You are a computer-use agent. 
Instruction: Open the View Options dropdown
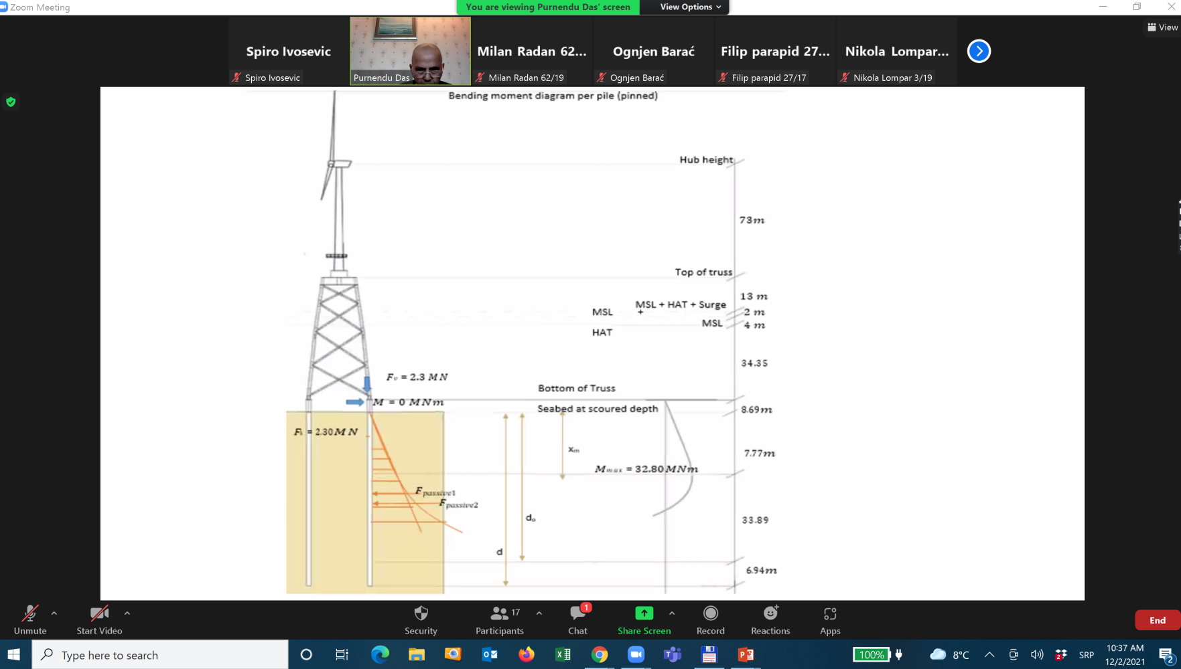pyautogui.click(x=690, y=7)
